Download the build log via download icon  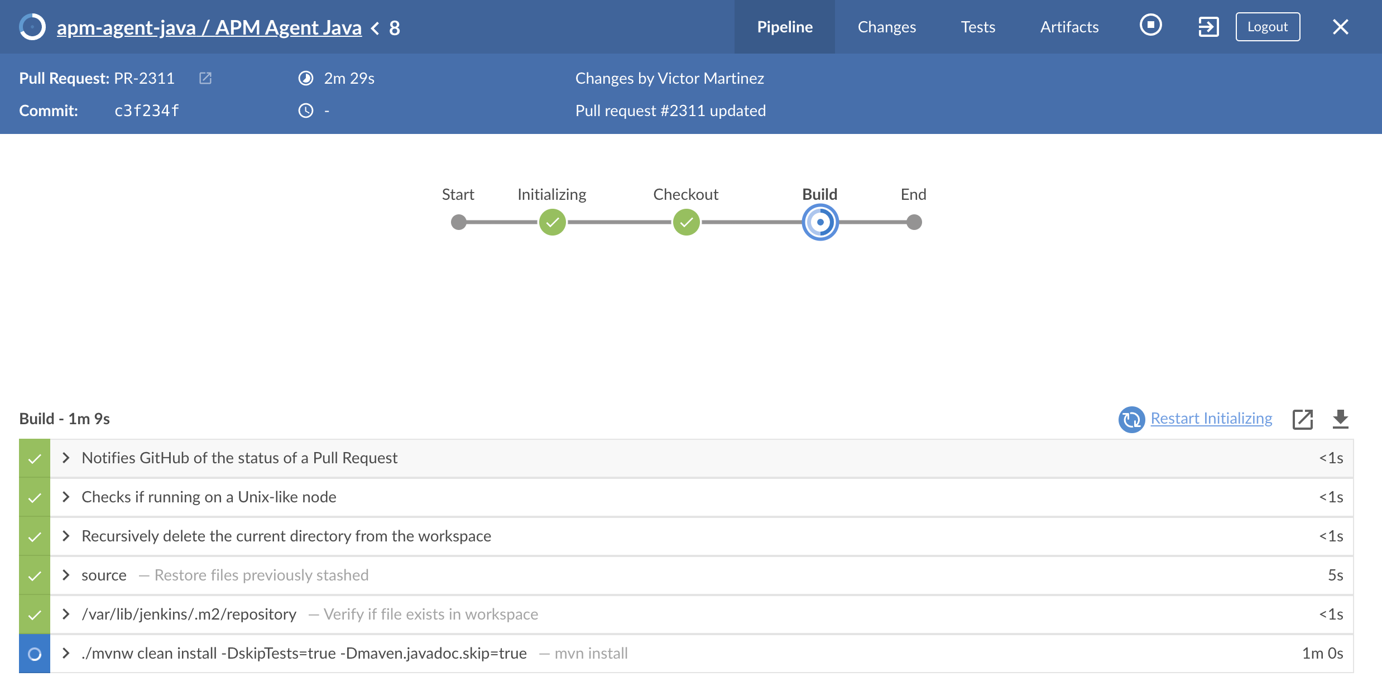click(x=1340, y=419)
